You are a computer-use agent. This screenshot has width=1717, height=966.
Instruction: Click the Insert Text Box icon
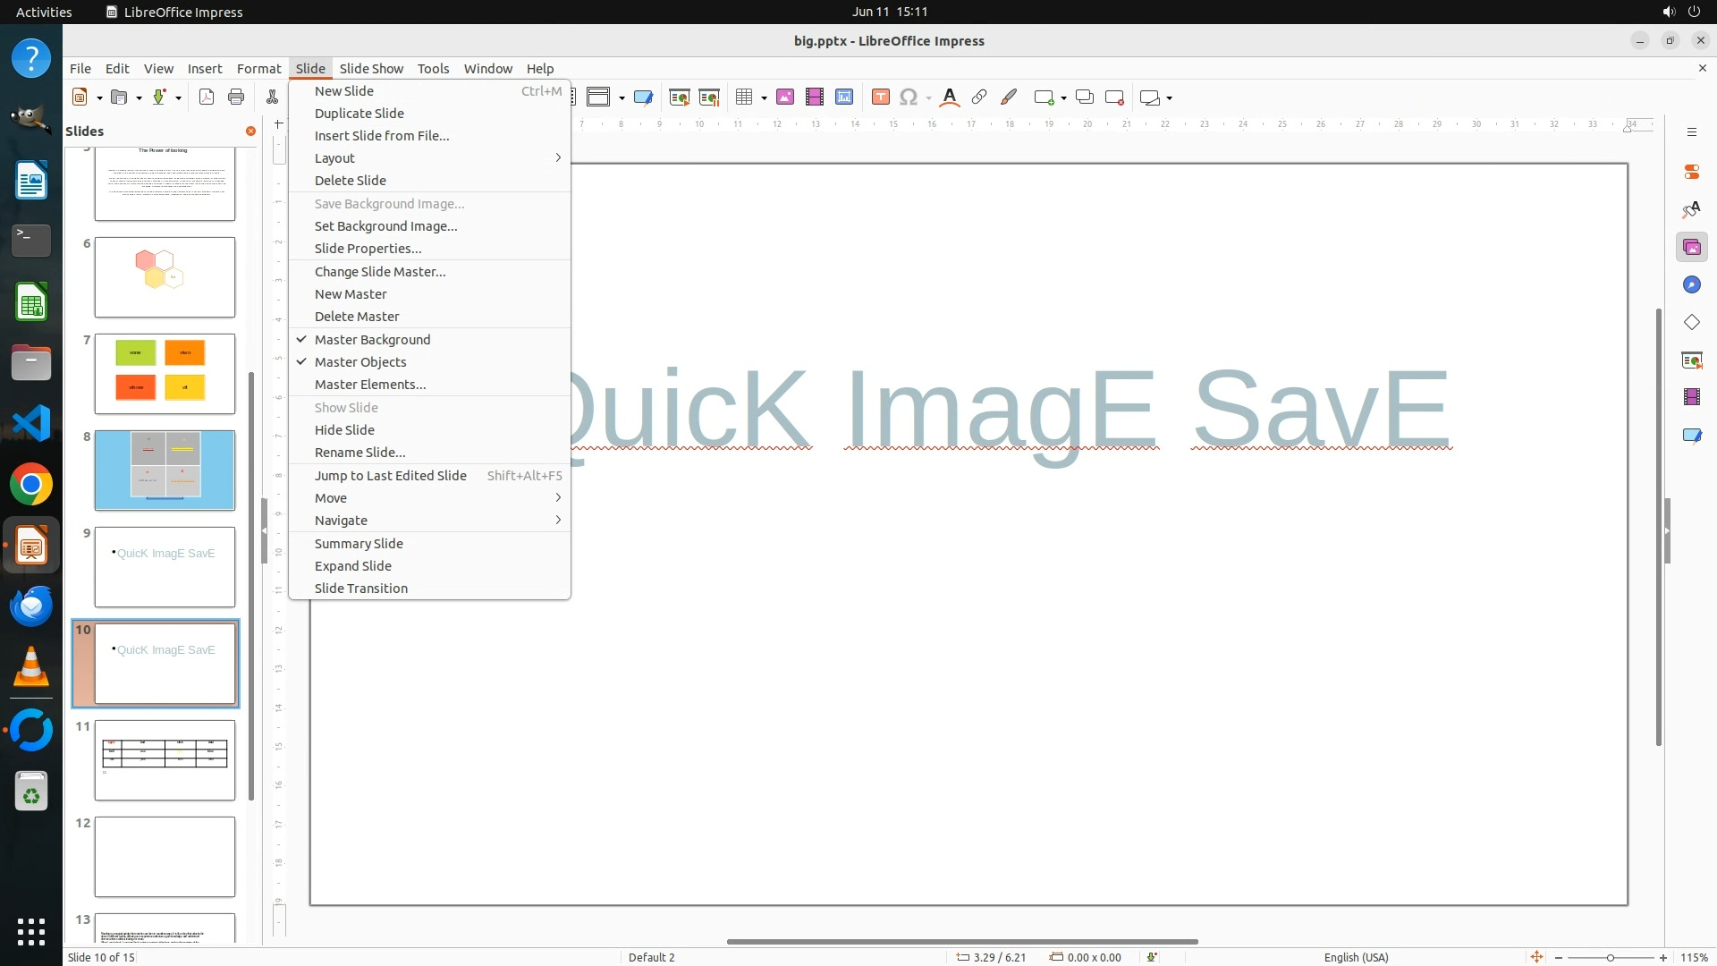click(x=880, y=97)
